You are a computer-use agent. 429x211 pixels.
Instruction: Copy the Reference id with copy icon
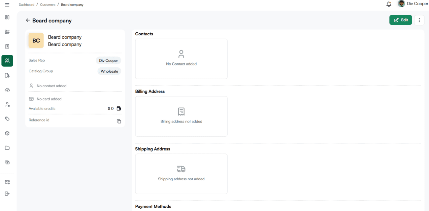pos(119,121)
